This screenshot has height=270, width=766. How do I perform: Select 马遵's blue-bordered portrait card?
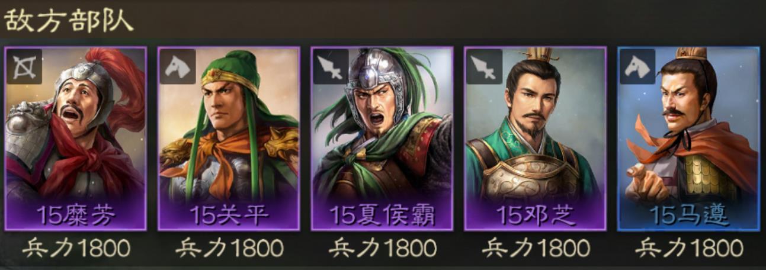click(689, 139)
